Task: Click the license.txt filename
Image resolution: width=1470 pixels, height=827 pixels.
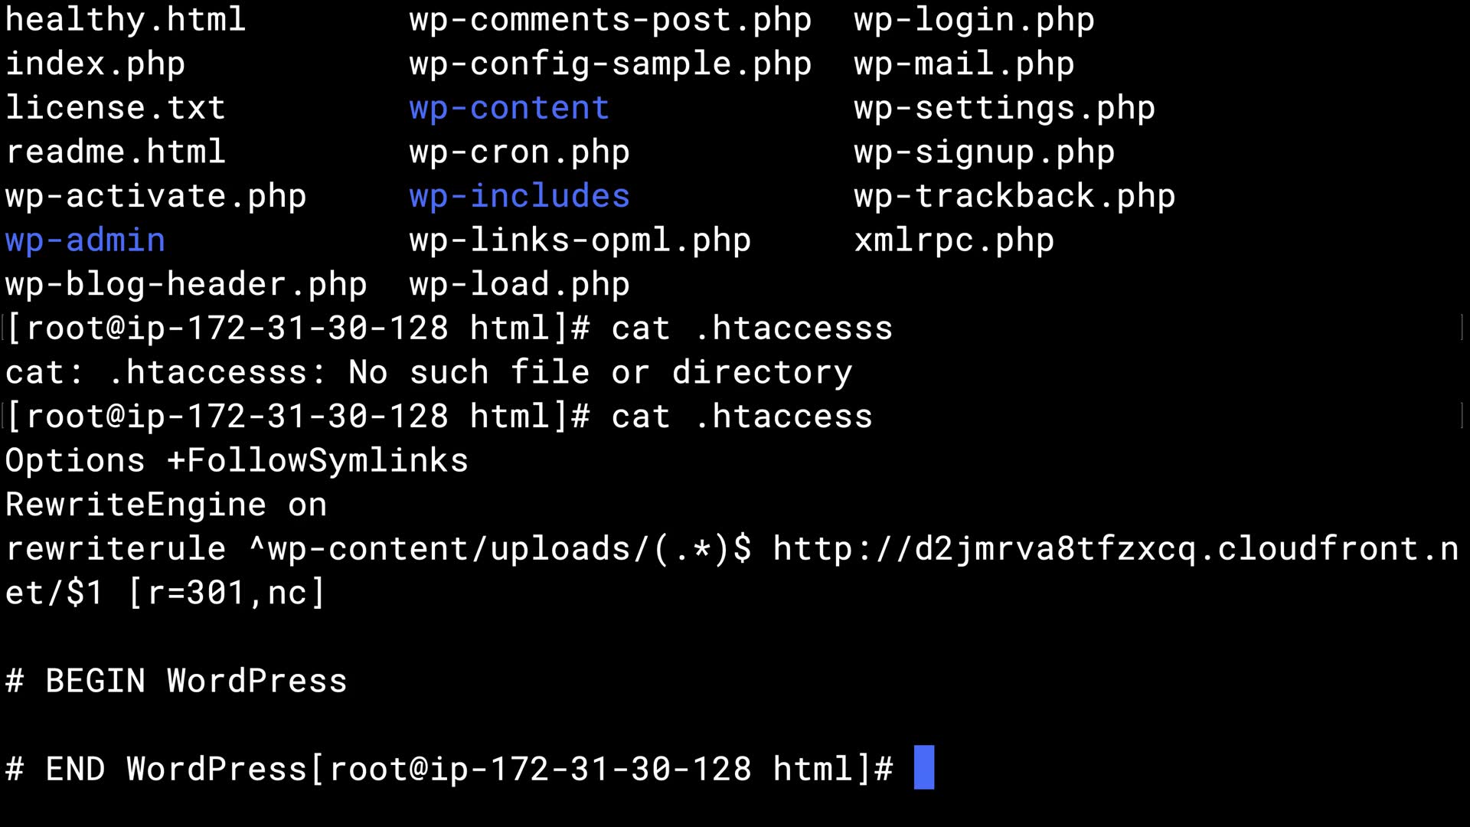Action: (x=116, y=108)
